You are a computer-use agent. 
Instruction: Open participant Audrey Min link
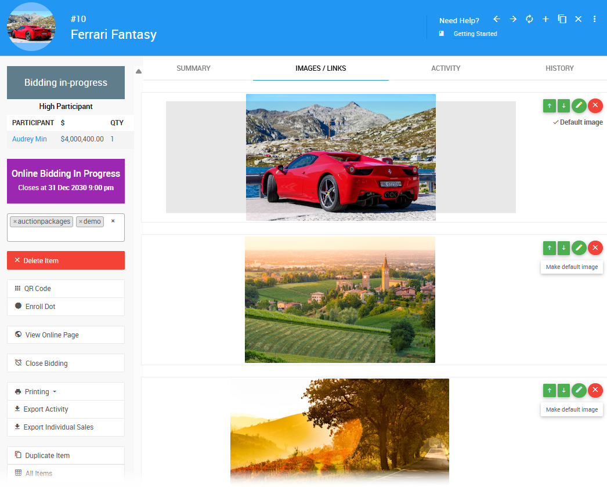tap(30, 139)
